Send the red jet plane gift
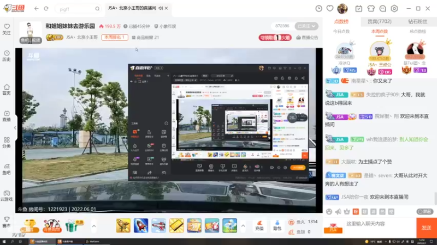The height and width of the screenshot is (245, 437). coord(158,225)
